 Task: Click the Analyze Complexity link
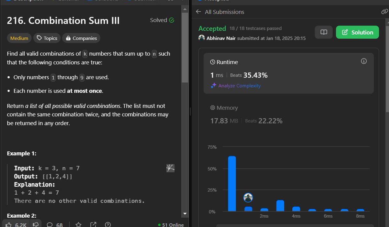click(x=240, y=86)
